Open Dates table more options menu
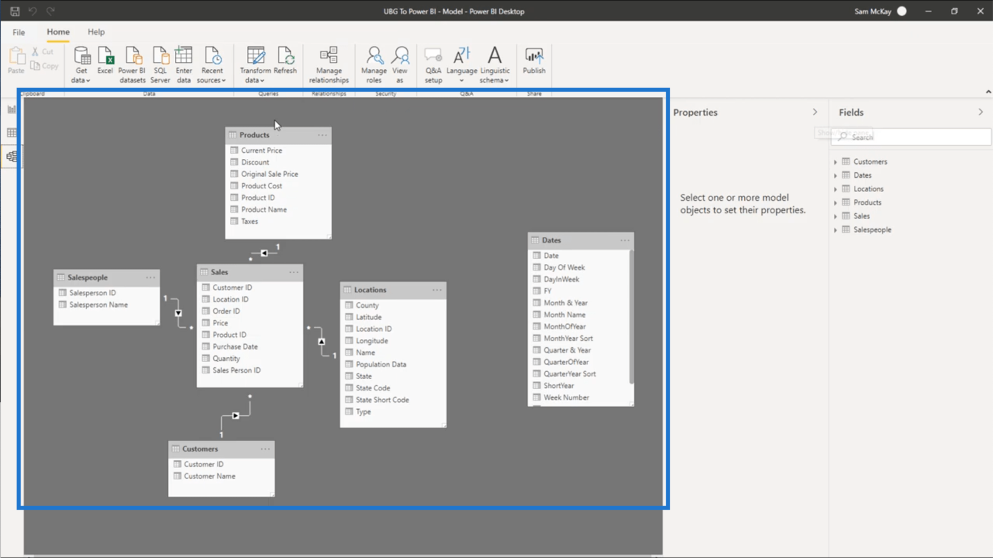The width and height of the screenshot is (993, 558). [x=625, y=240]
